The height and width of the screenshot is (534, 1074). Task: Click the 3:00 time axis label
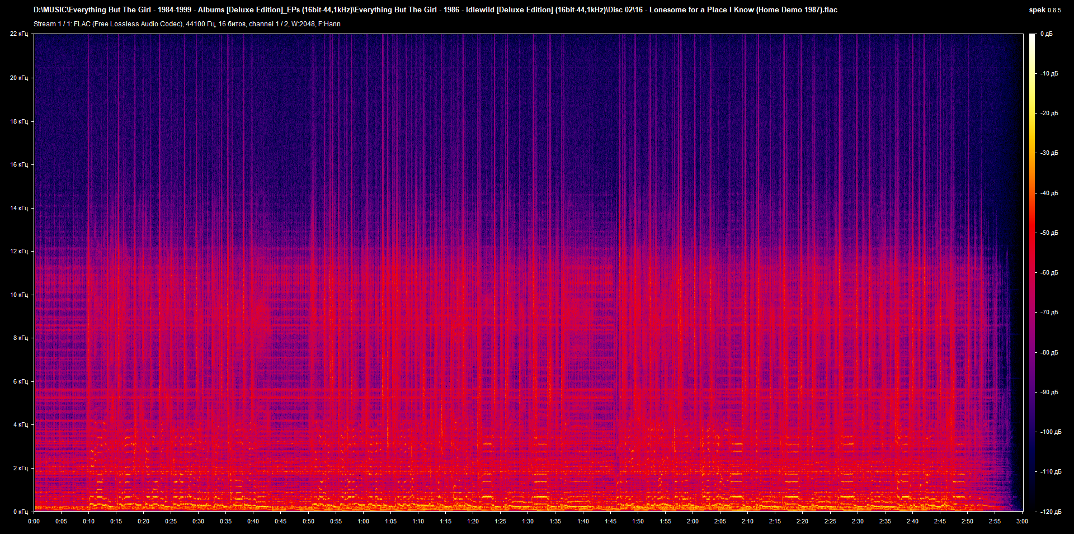click(x=1022, y=521)
